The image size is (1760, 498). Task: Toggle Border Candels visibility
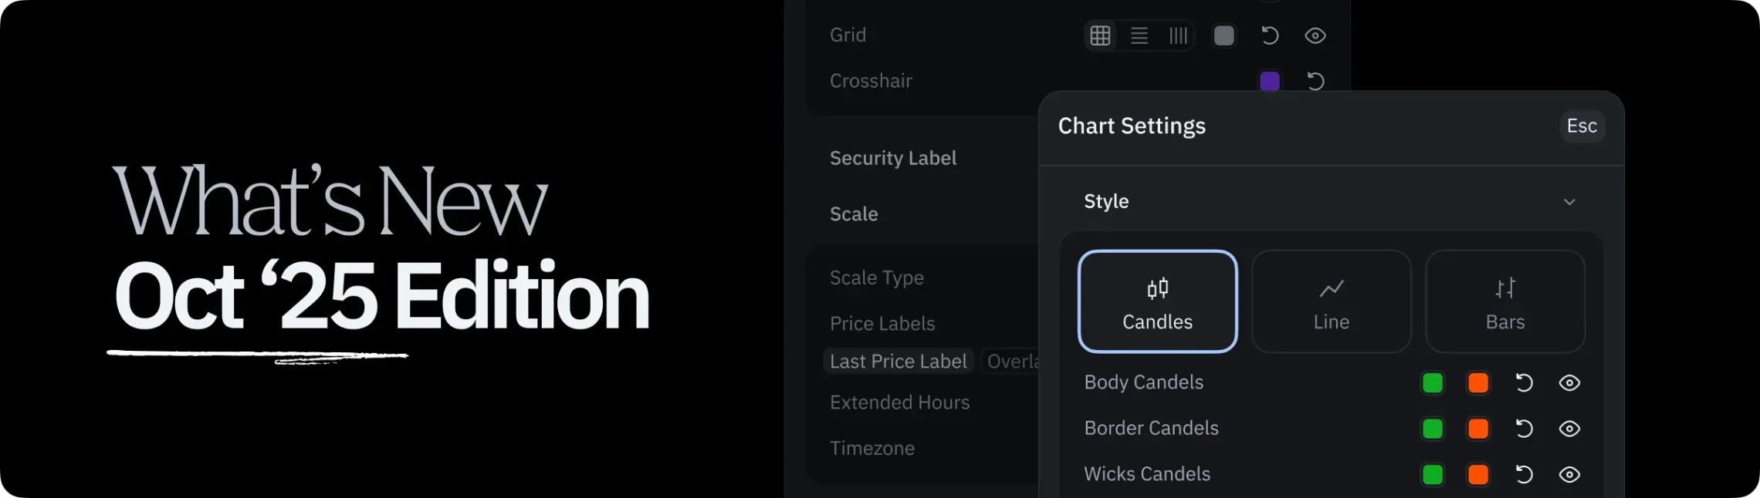click(1569, 429)
